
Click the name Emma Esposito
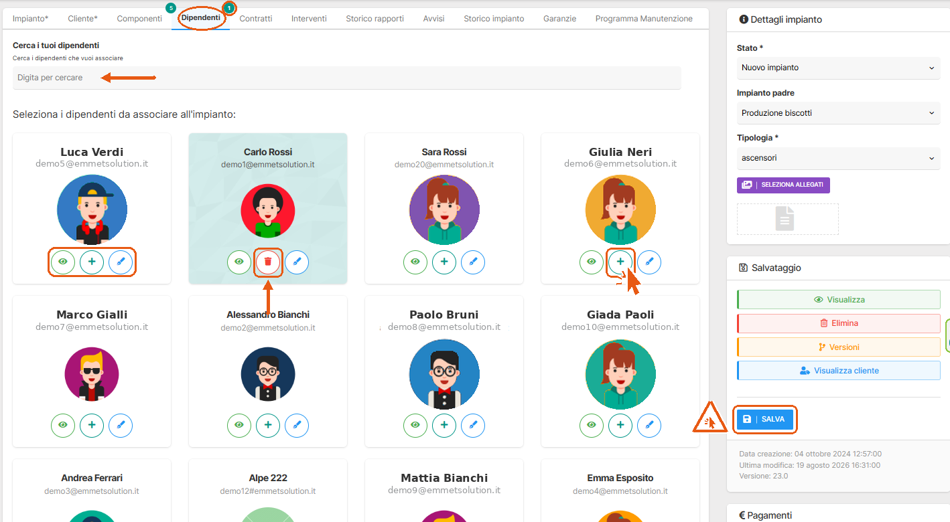click(x=620, y=478)
